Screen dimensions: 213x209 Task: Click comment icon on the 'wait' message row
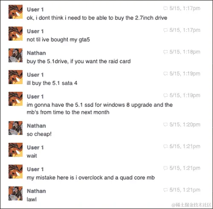tap(165, 146)
